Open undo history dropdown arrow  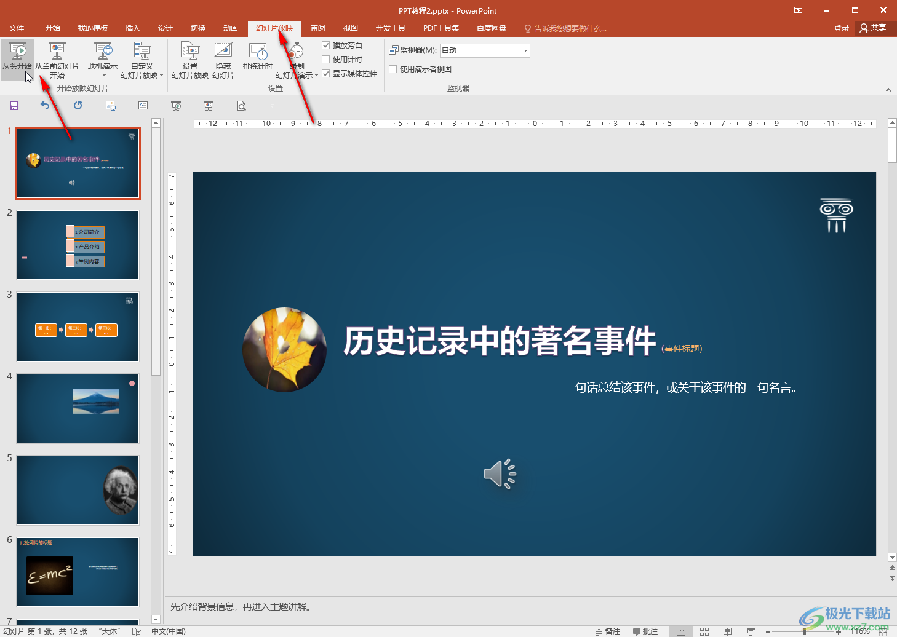click(x=55, y=106)
